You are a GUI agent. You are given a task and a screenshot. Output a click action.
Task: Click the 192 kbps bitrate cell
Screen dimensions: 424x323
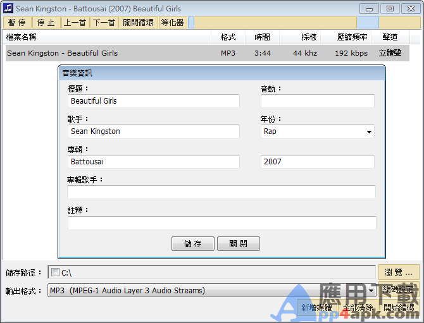coord(351,53)
